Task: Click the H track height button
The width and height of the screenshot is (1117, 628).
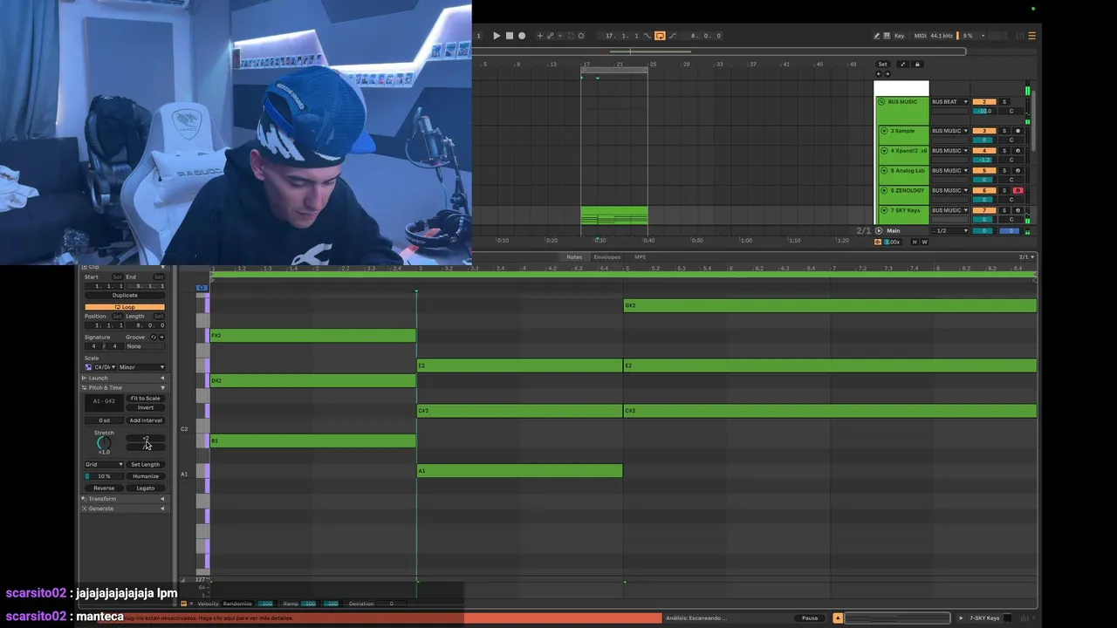Action: point(915,242)
